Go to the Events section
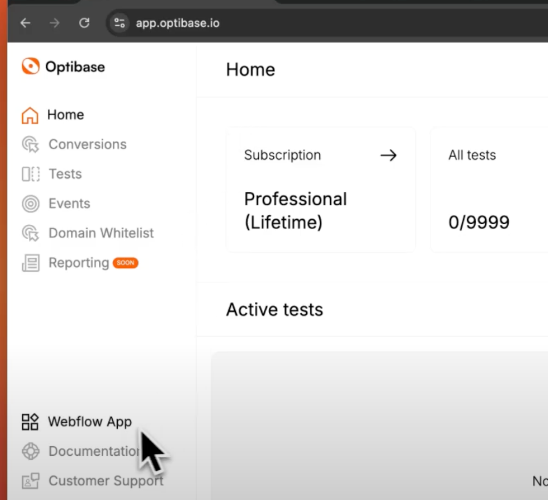Image resolution: width=548 pixels, height=500 pixels. coord(69,203)
